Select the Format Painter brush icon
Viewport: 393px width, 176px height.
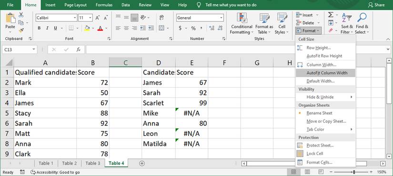point(21,31)
